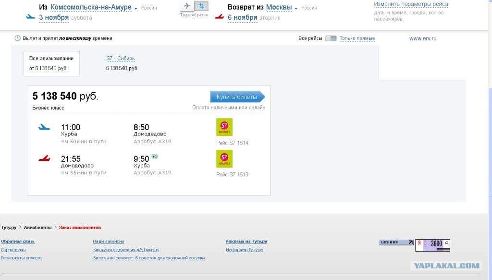
Task: Click the clock icon near local time note
Action: click(x=18, y=38)
